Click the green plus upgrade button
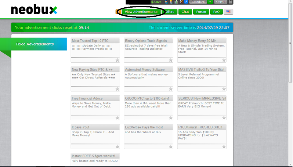 tap(210, 2)
